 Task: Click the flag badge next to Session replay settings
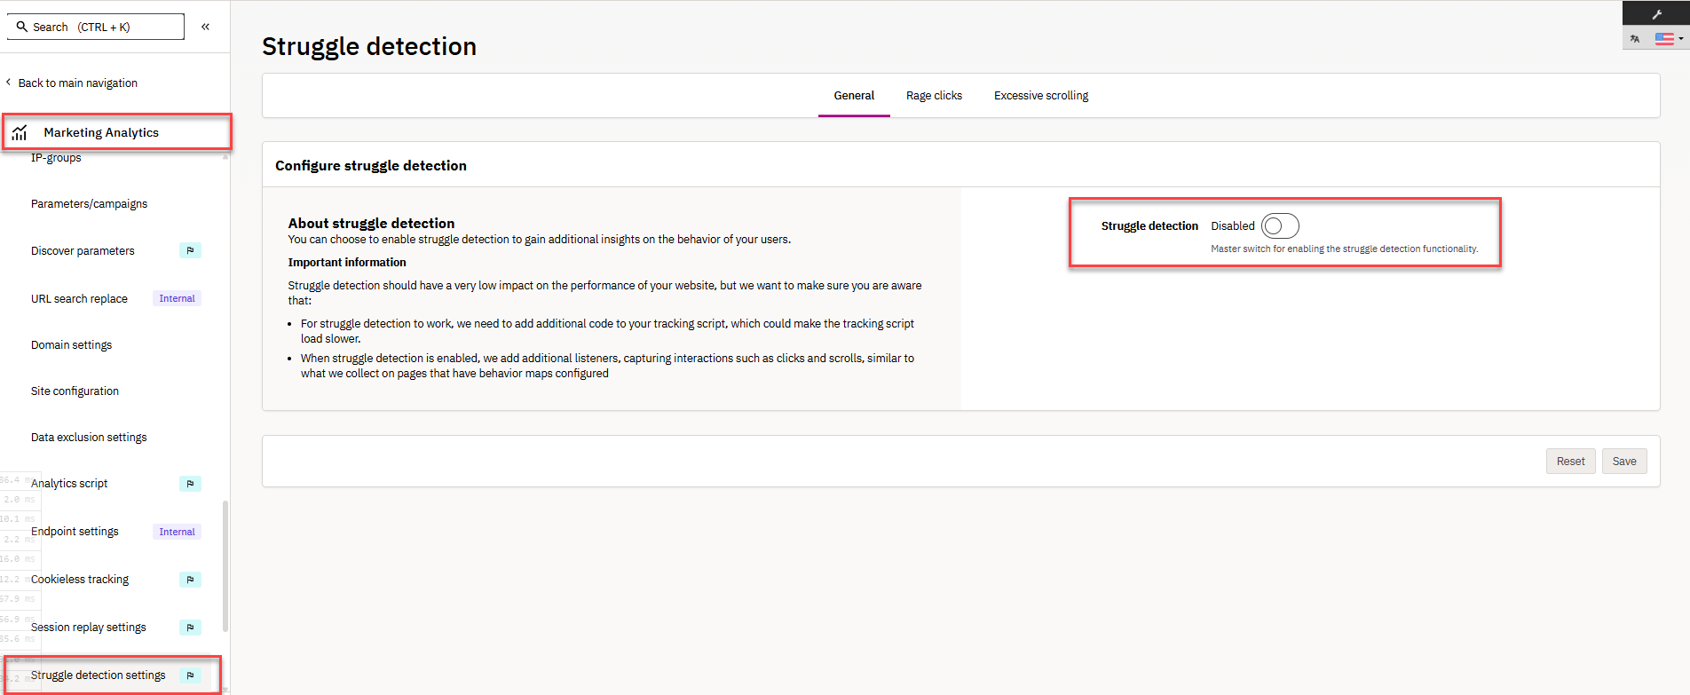click(190, 628)
